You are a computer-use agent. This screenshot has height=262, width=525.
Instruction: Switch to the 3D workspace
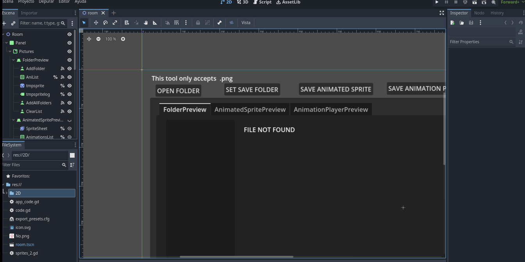243,2
